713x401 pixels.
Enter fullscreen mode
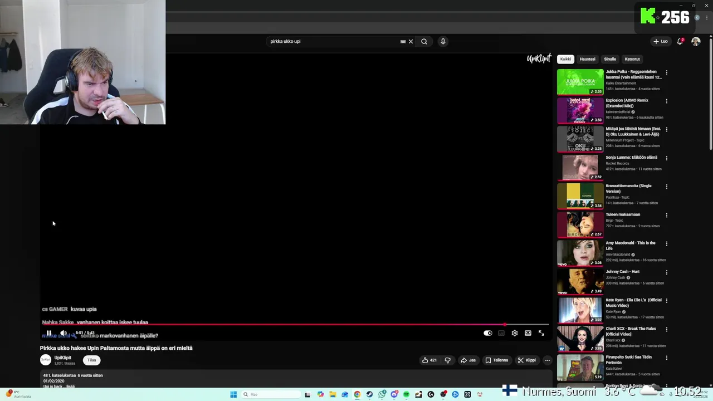click(541, 333)
